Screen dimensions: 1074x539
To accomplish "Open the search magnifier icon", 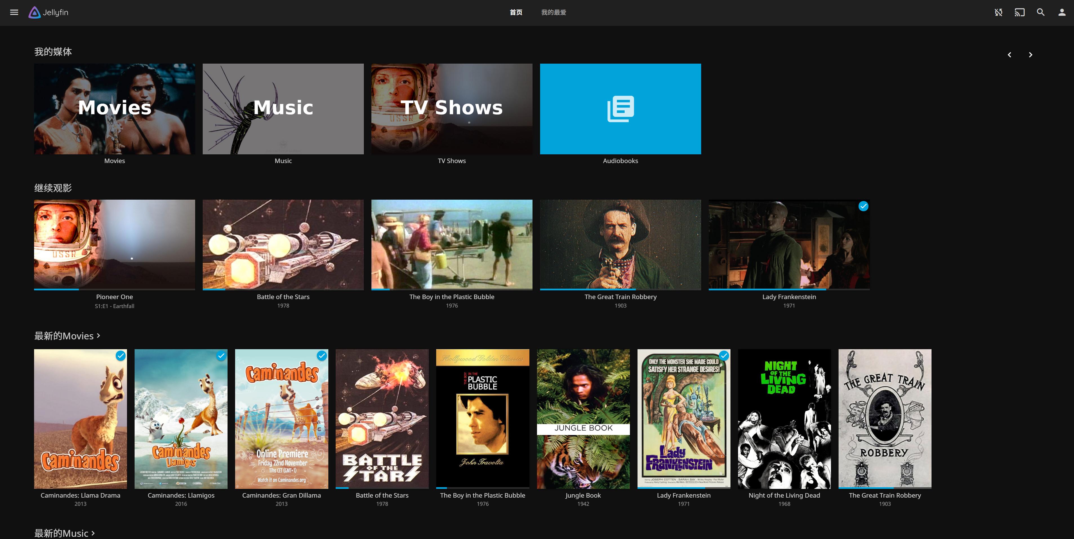I will [1041, 12].
